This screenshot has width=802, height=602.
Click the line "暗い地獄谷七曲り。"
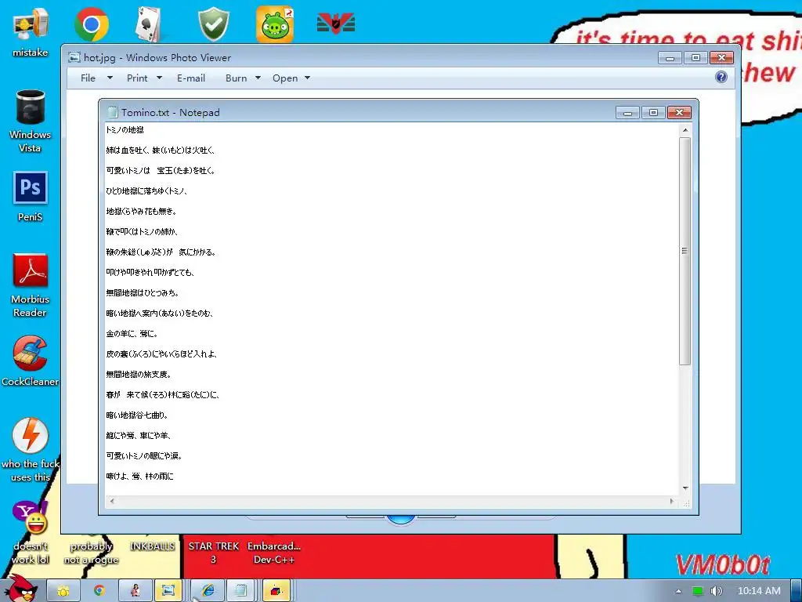pos(136,415)
